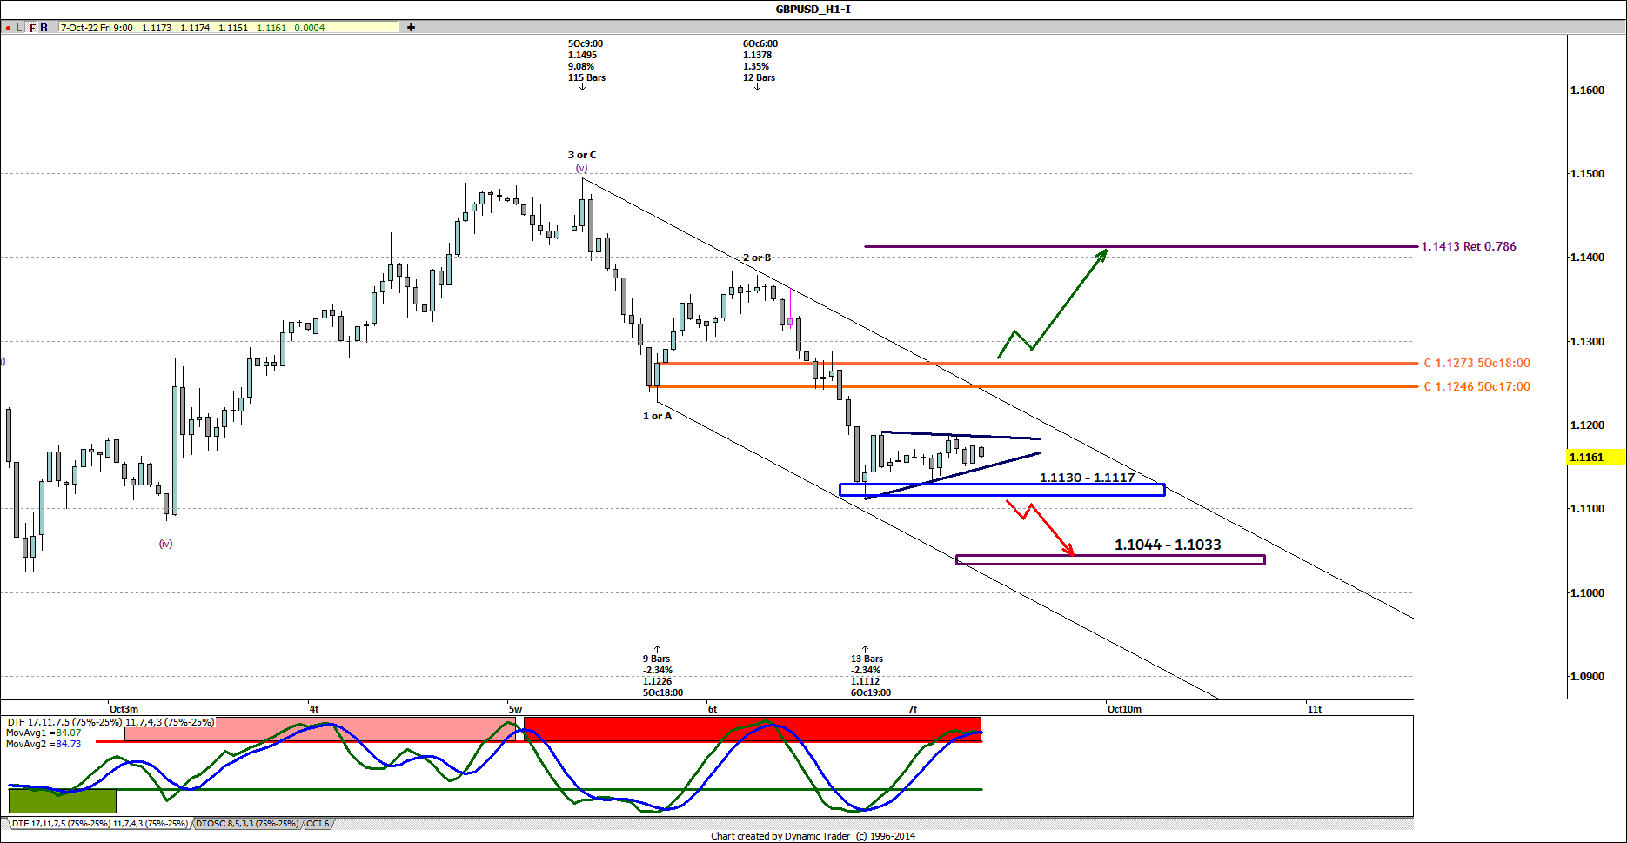Select the (v) wave label
Screen dimensions: 1627x843
pyautogui.click(x=581, y=168)
